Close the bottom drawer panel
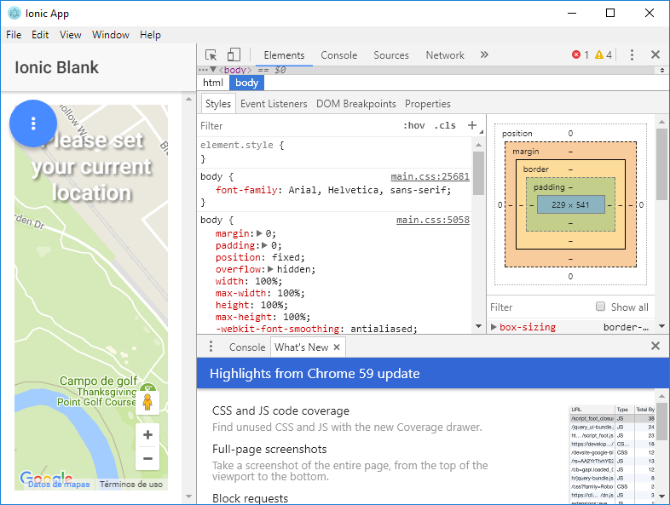 656,346
